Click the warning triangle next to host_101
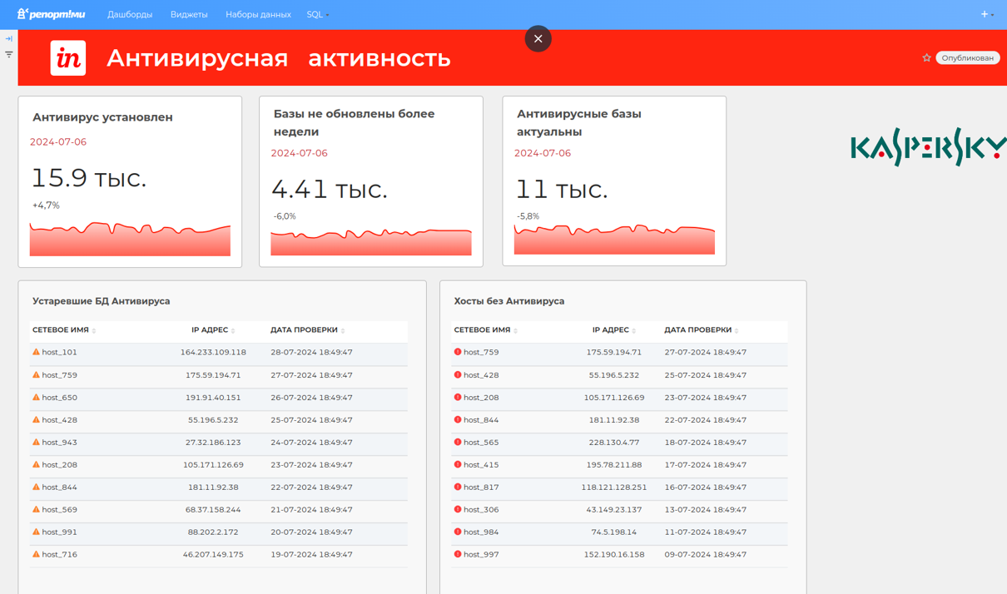 point(36,352)
